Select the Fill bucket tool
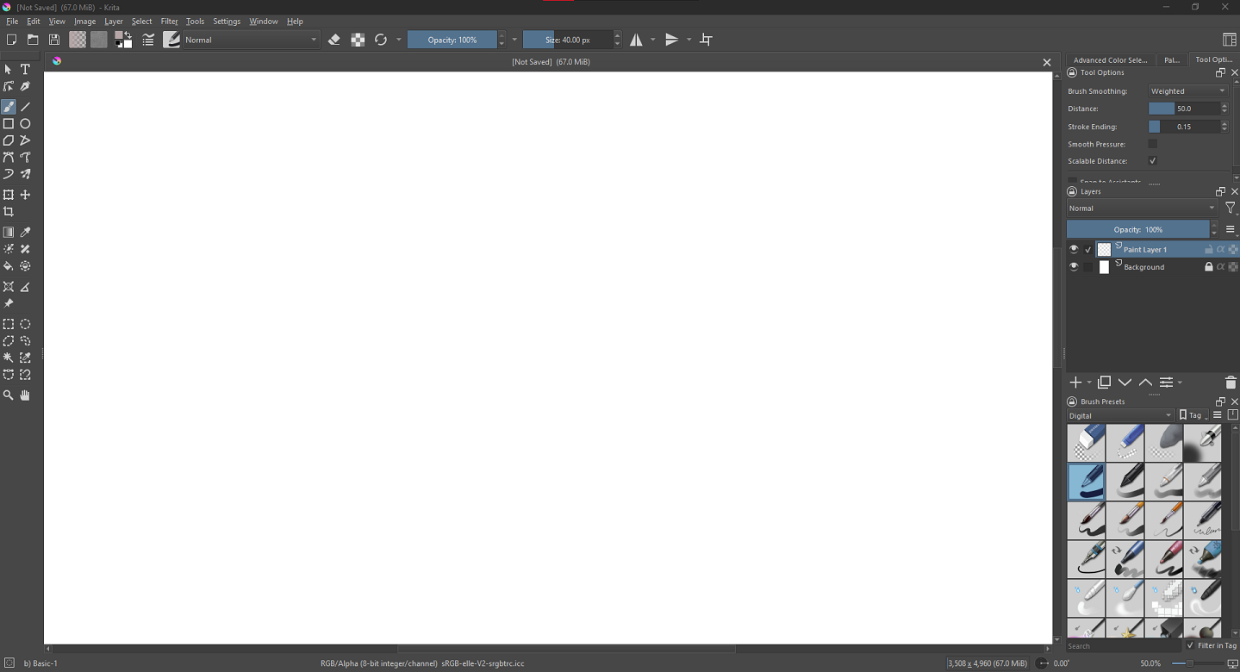1240x672 pixels. click(x=9, y=266)
